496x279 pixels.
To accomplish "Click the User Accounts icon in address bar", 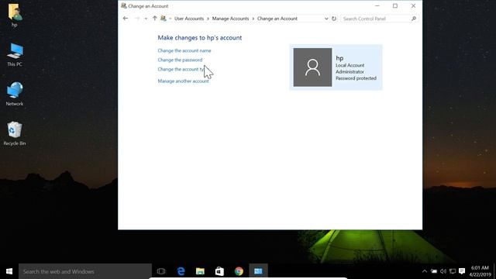I will (164, 19).
